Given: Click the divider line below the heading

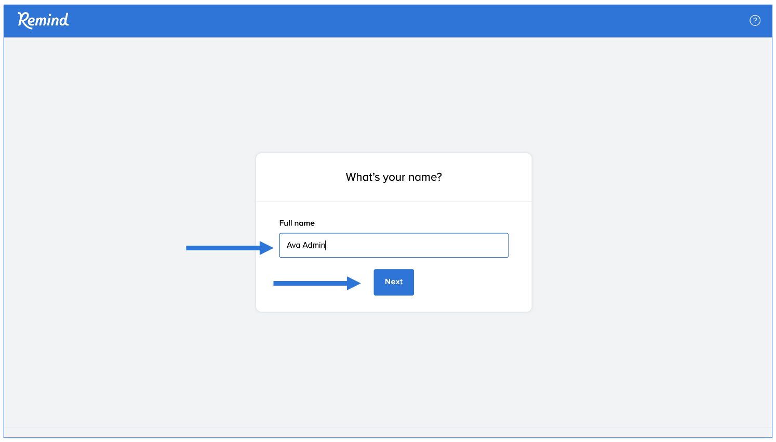Looking at the screenshot, I should (393, 202).
